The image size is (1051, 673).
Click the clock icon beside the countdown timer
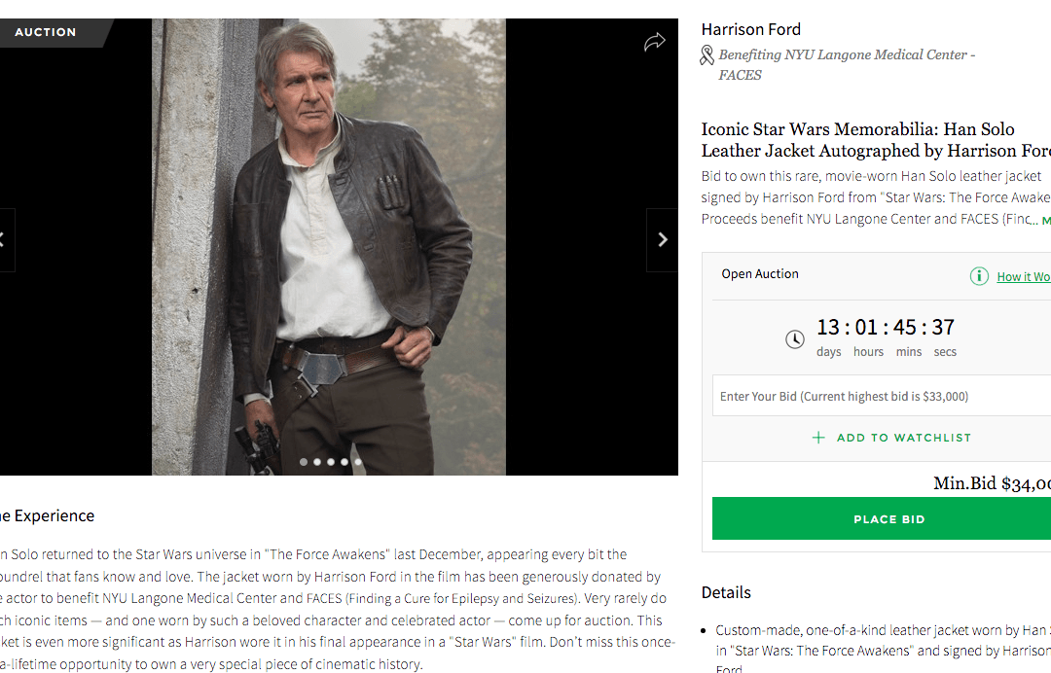pyautogui.click(x=794, y=339)
